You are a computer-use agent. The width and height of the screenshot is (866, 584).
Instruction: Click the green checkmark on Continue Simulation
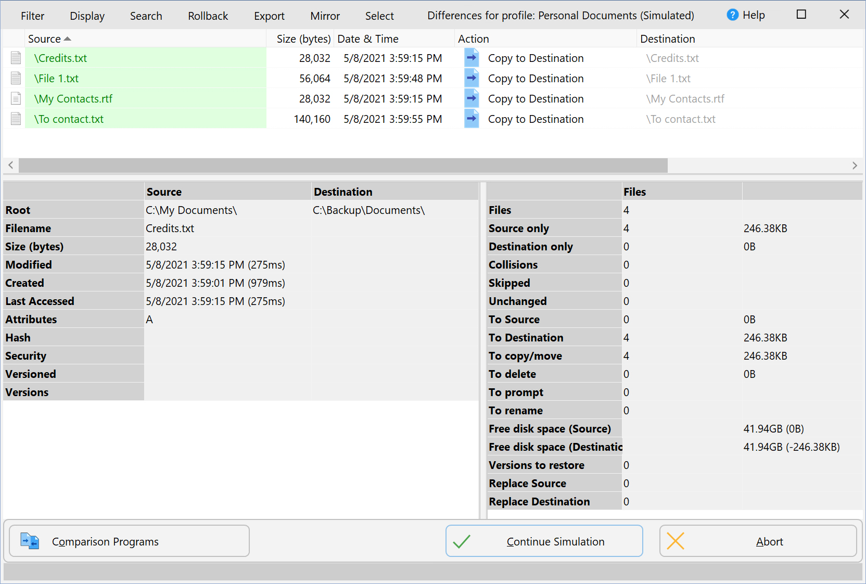462,541
